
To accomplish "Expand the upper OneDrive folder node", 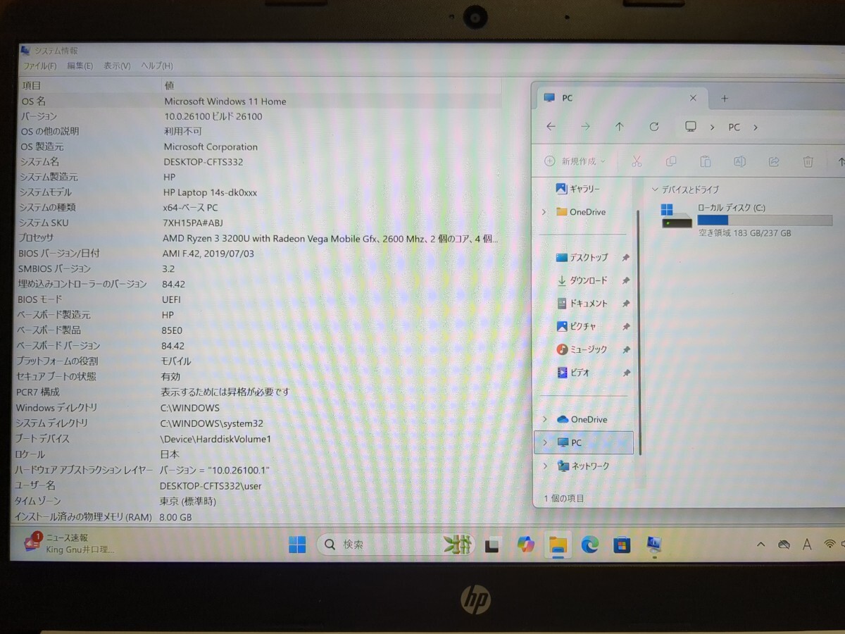I will pos(544,211).
